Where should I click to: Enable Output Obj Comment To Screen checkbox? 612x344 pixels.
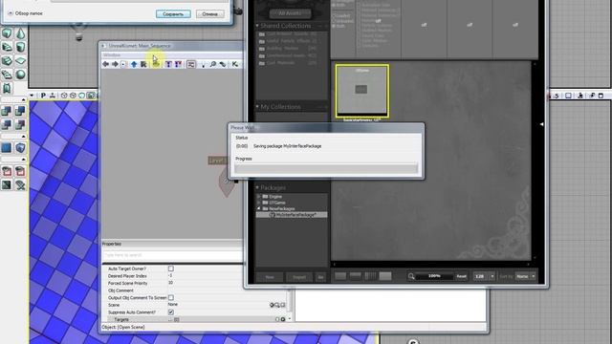tap(171, 297)
